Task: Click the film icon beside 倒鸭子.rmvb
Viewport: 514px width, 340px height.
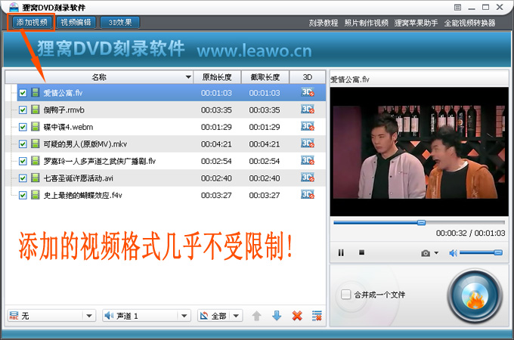Action: [x=35, y=110]
